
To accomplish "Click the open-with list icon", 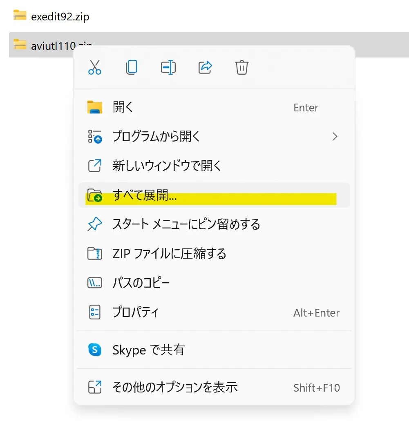I will (x=95, y=137).
